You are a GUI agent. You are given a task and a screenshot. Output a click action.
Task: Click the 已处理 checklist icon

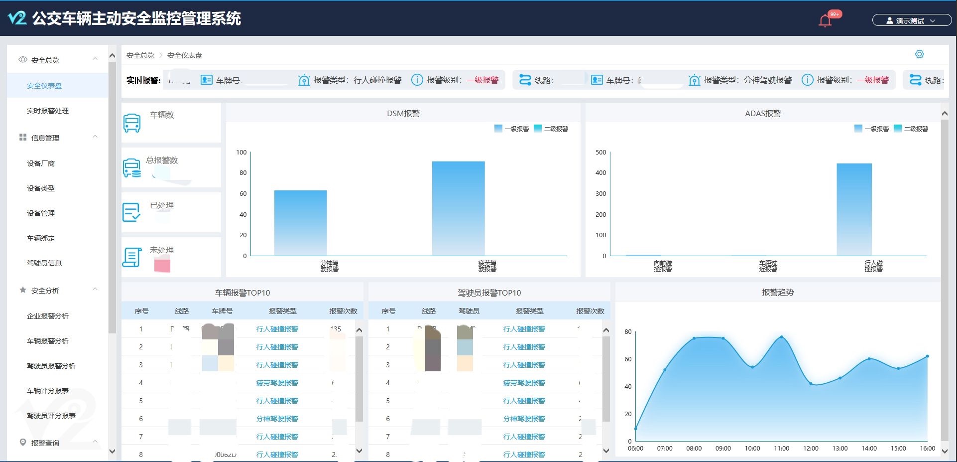tap(131, 212)
